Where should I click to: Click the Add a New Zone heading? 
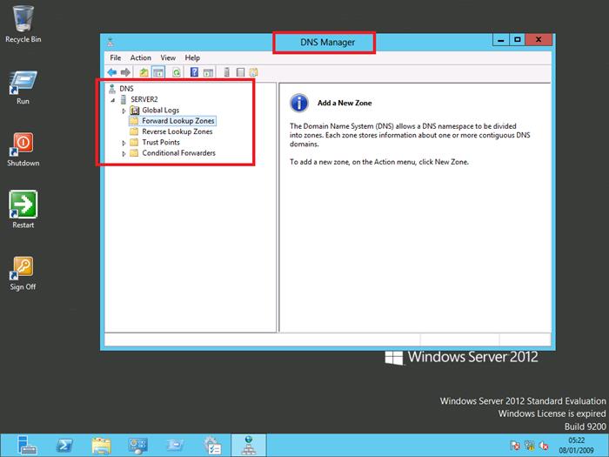345,103
